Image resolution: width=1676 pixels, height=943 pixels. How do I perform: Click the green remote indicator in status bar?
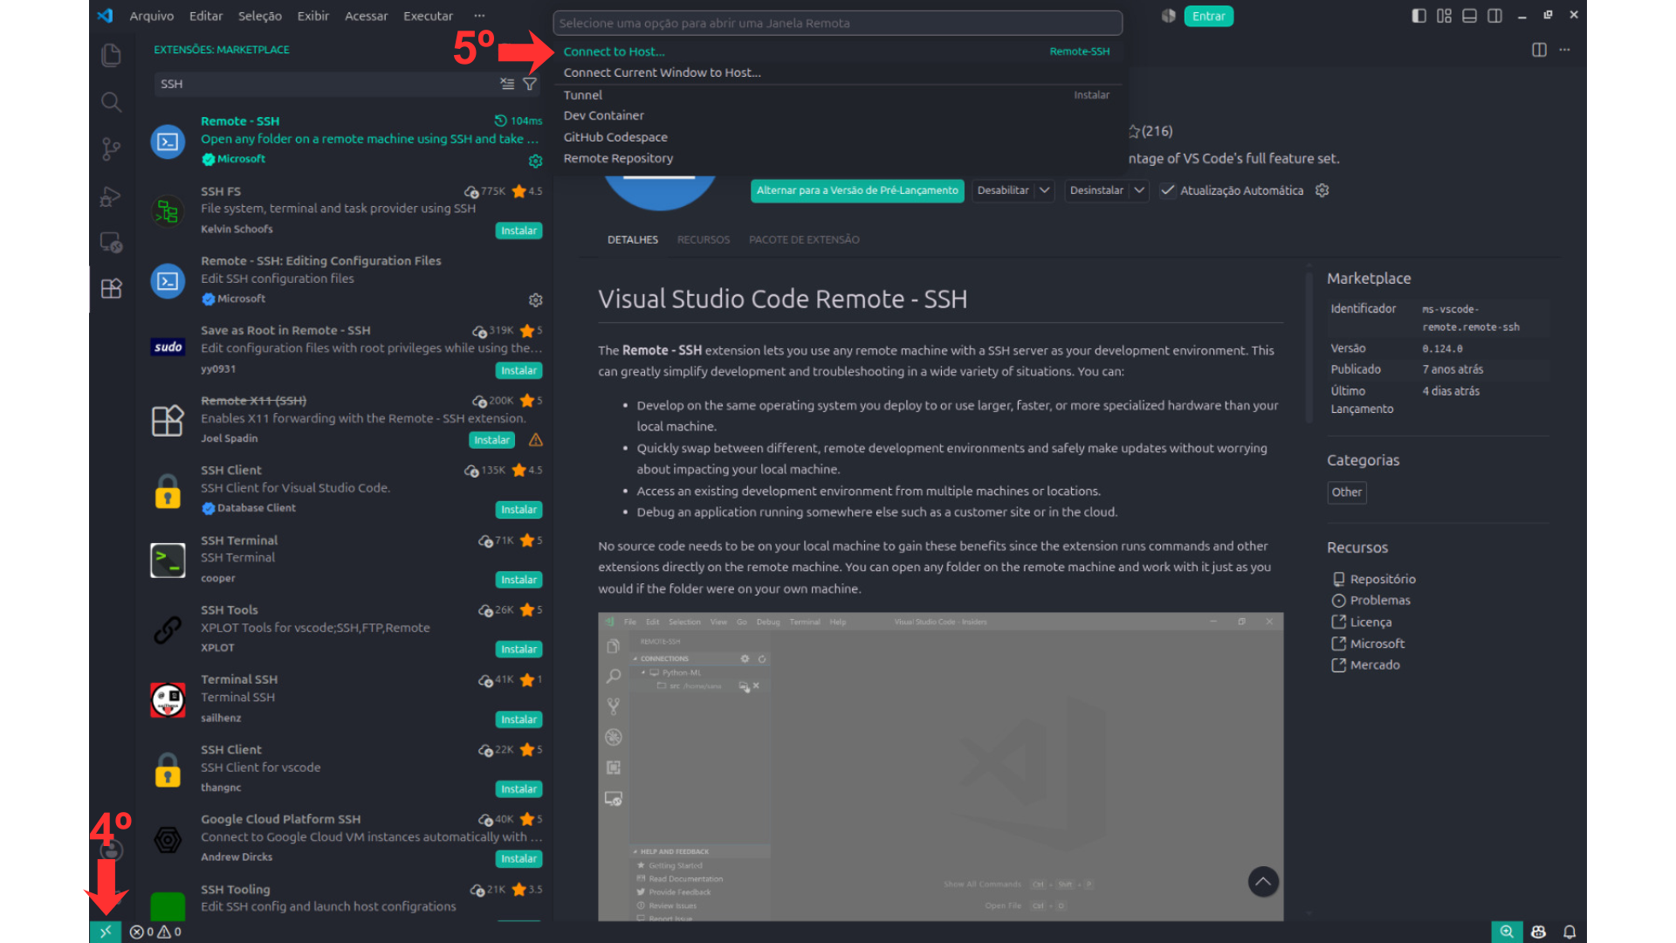coord(106,932)
